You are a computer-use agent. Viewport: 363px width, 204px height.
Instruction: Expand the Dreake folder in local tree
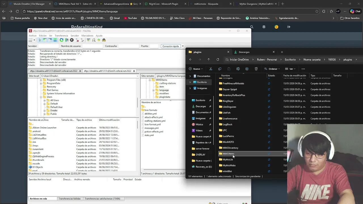tap(45, 110)
